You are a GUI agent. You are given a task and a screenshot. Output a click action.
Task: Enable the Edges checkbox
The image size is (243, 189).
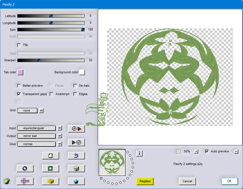pyautogui.click(x=75, y=94)
